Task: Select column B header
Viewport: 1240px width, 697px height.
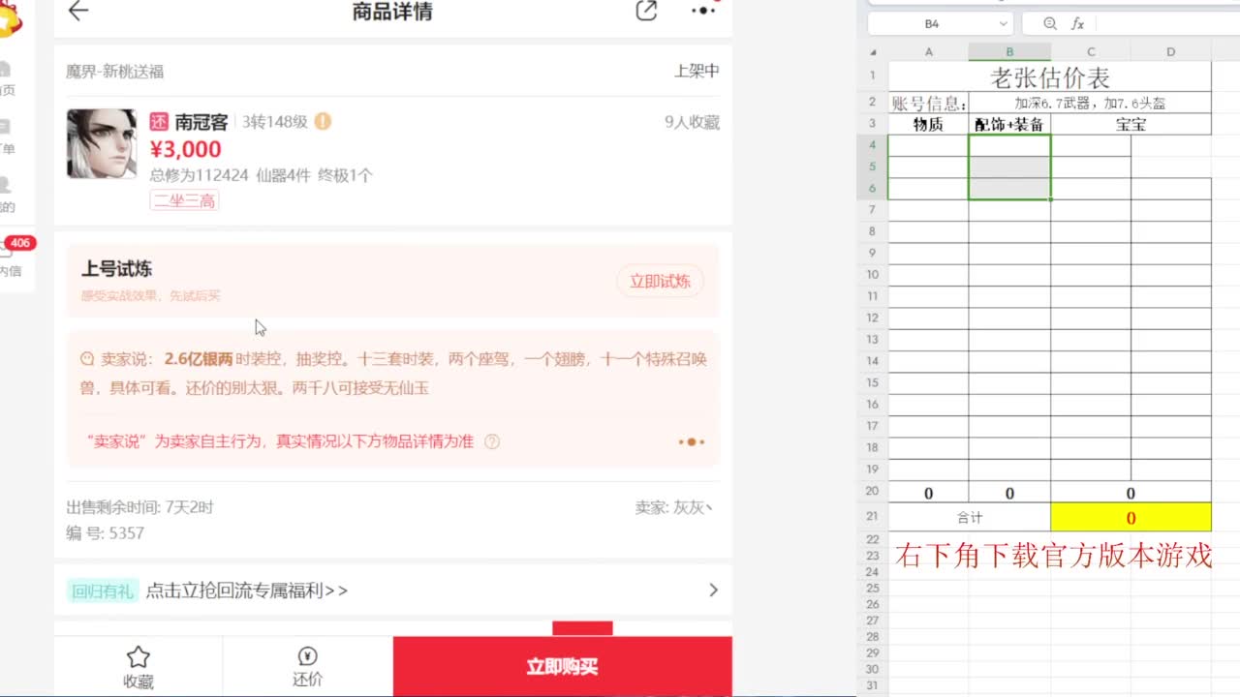Action: coord(1009,52)
